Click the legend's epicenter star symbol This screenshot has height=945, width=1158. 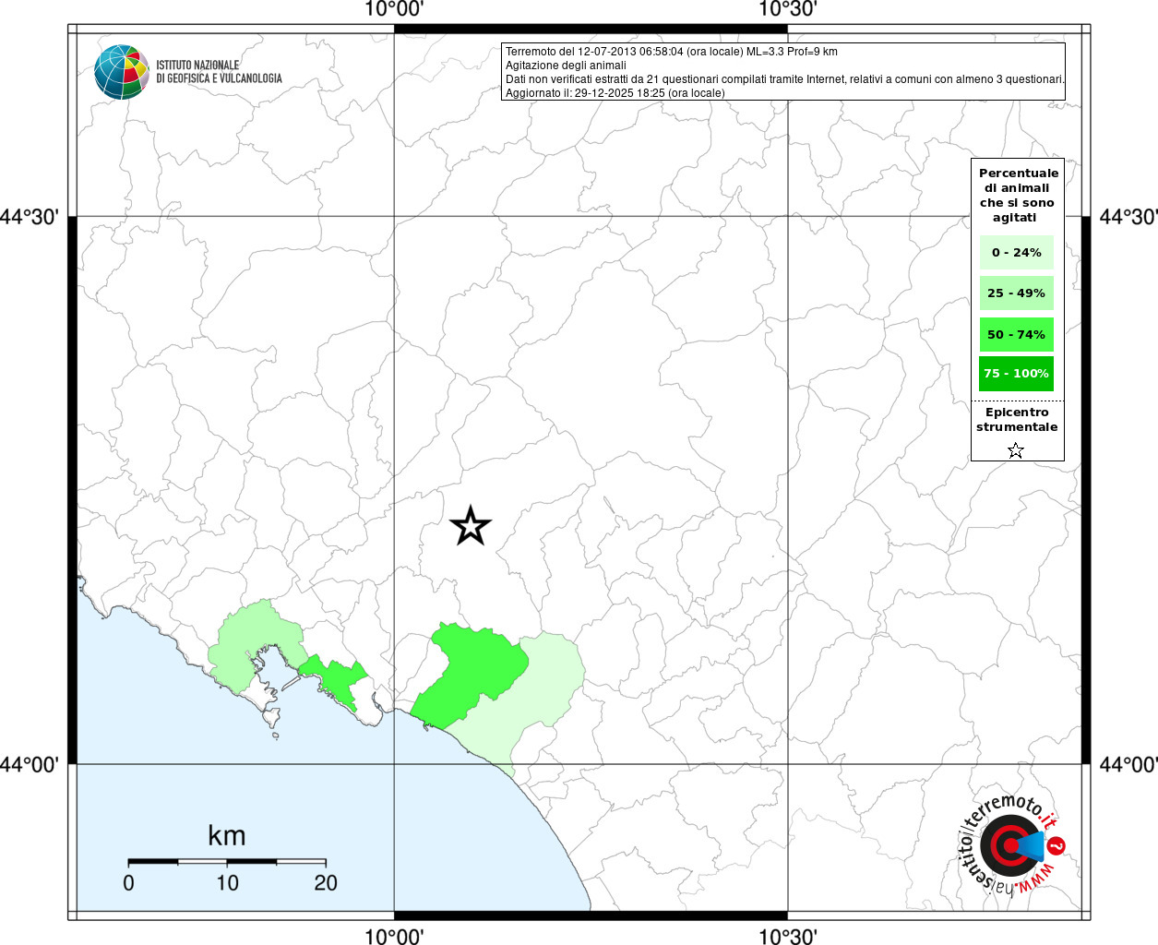click(1016, 450)
